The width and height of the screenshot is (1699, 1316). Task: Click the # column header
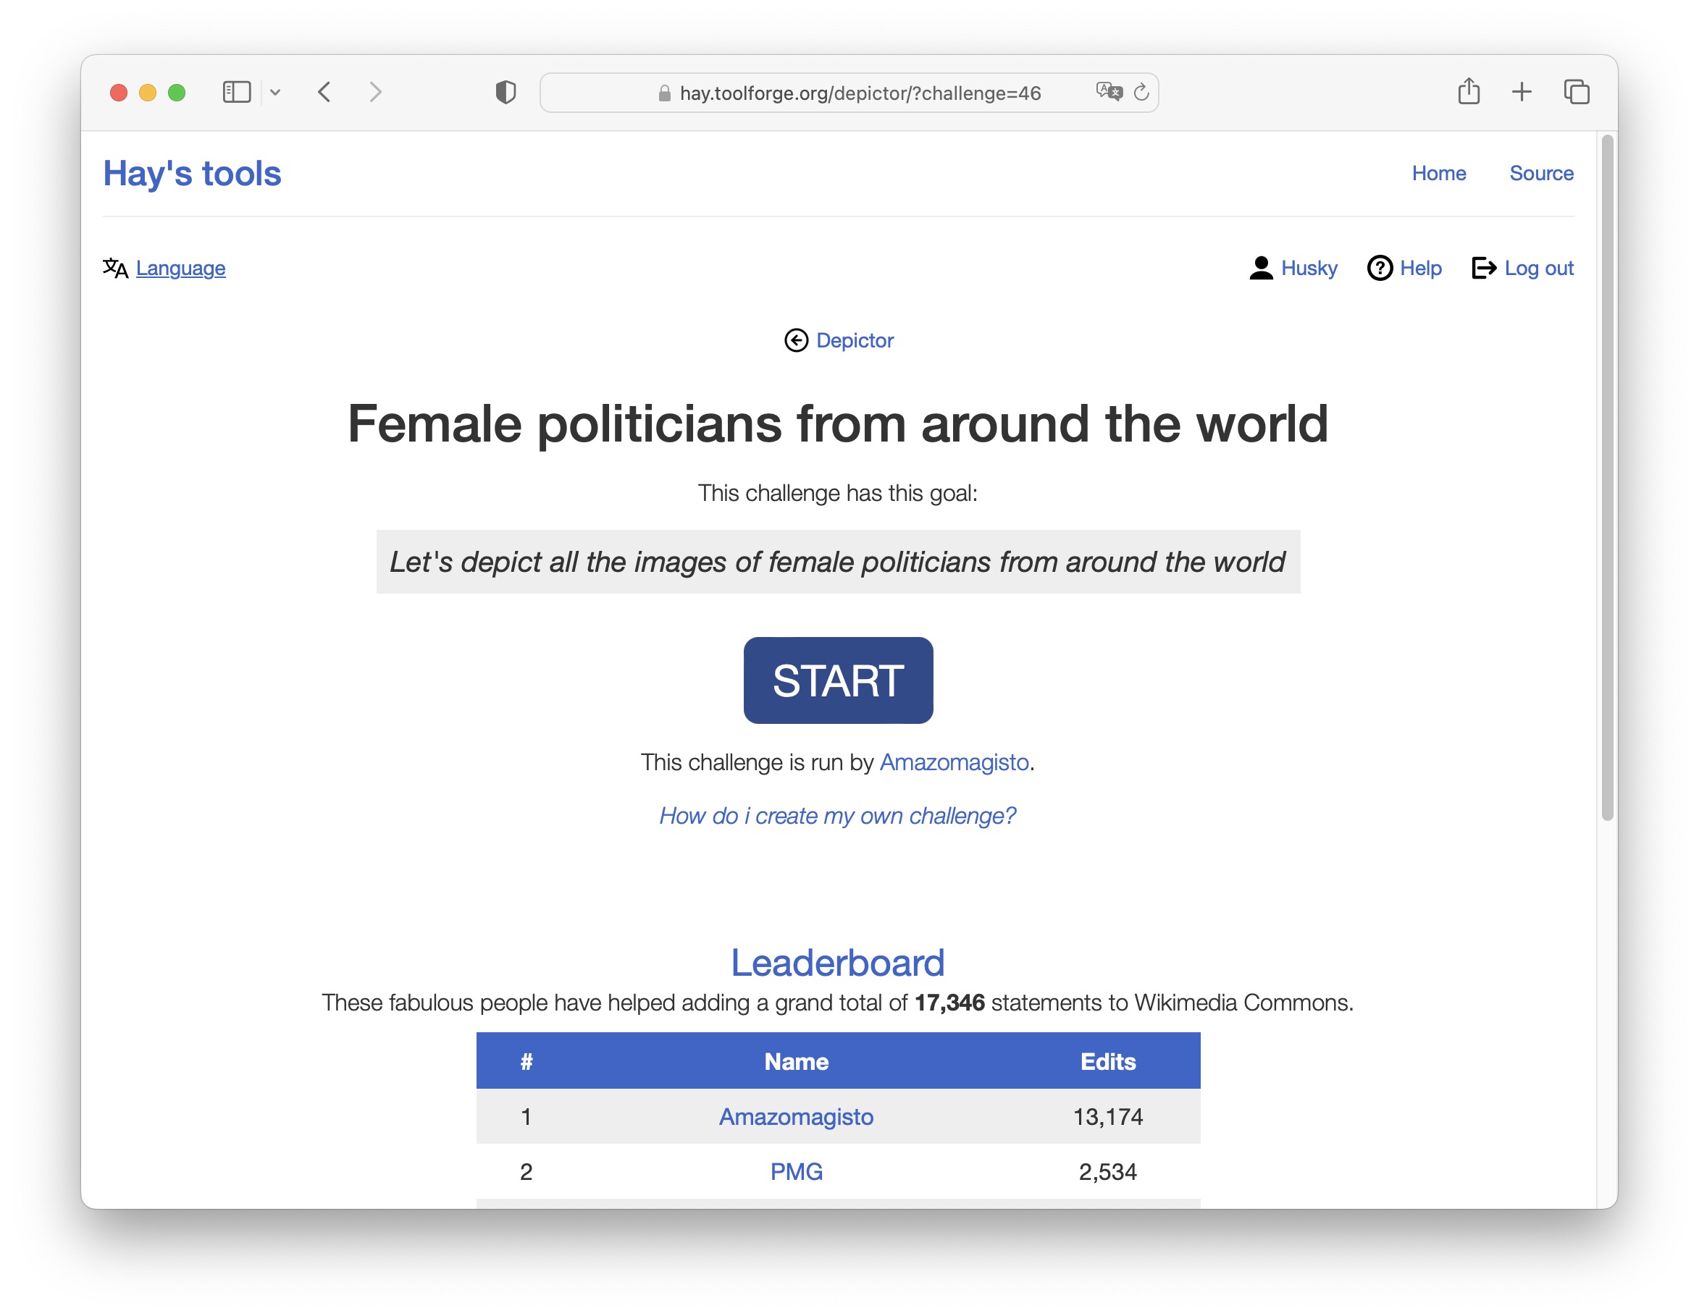(x=527, y=1062)
